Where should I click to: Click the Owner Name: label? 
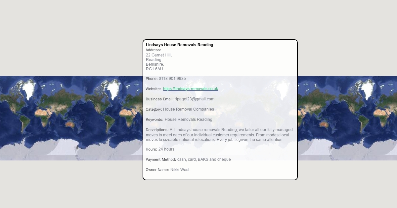[x=157, y=170]
